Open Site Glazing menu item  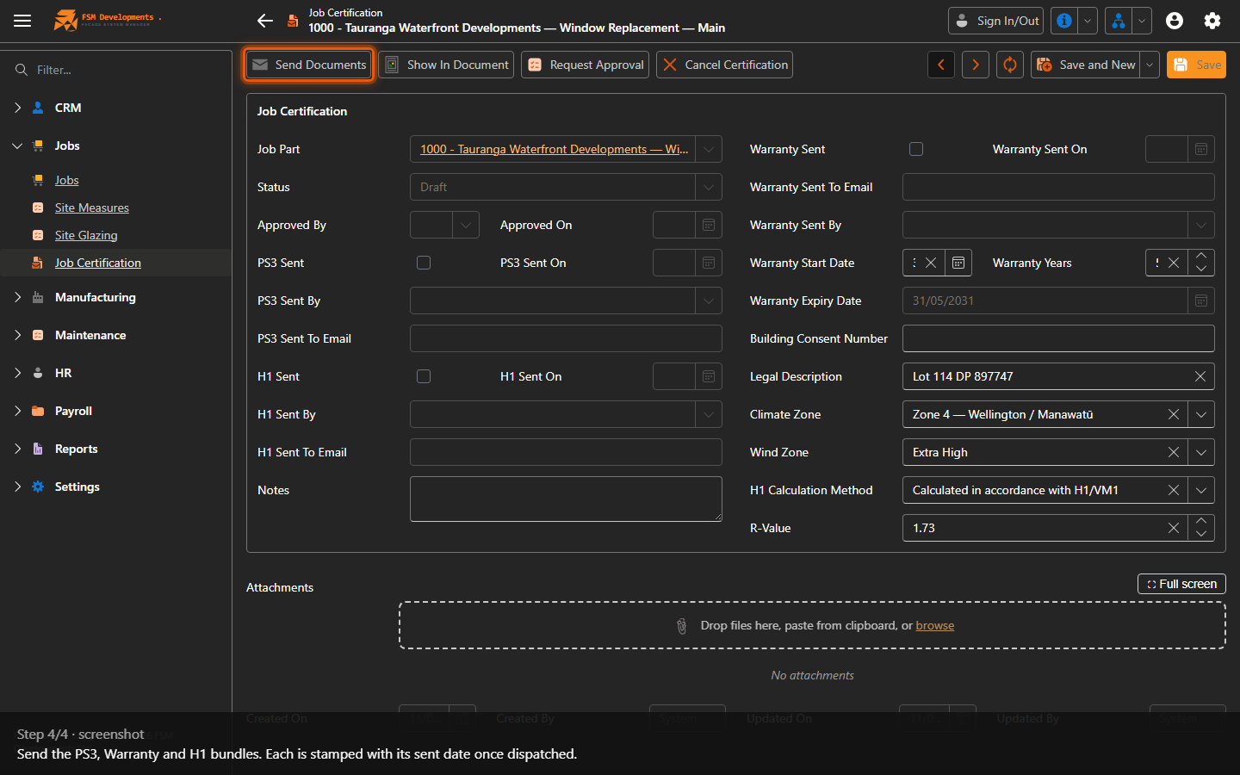point(86,235)
